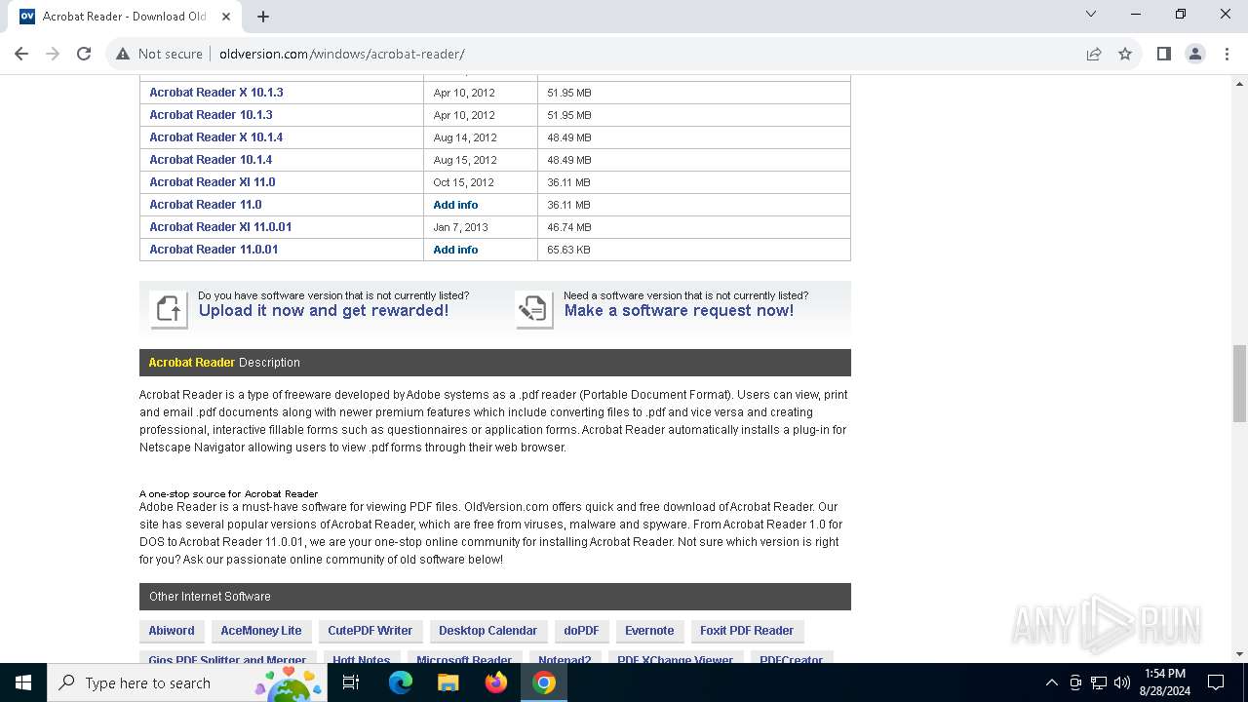The width and height of the screenshot is (1248, 702).
Task: Click the scrollbar up arrow
Action: 1239,83
